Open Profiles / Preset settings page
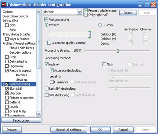Viewport: 158px width, 134px height. [x=19, y=44]
